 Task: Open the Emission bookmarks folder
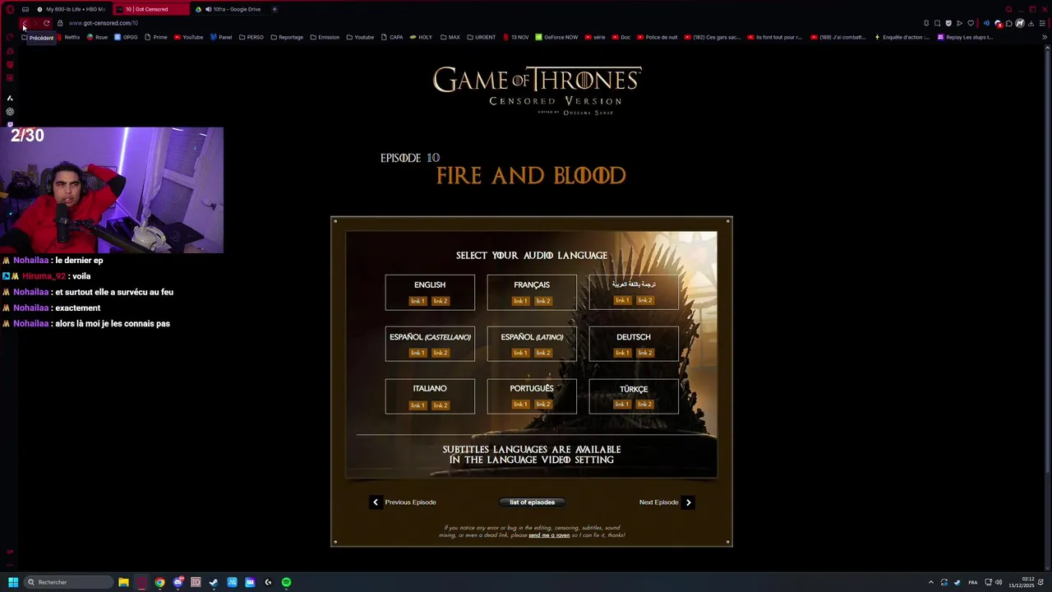coord(325,37)
